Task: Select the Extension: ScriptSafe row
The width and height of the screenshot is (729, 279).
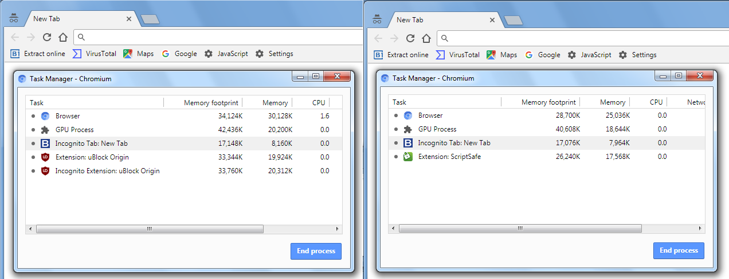Action: click(x=546, y=157)
